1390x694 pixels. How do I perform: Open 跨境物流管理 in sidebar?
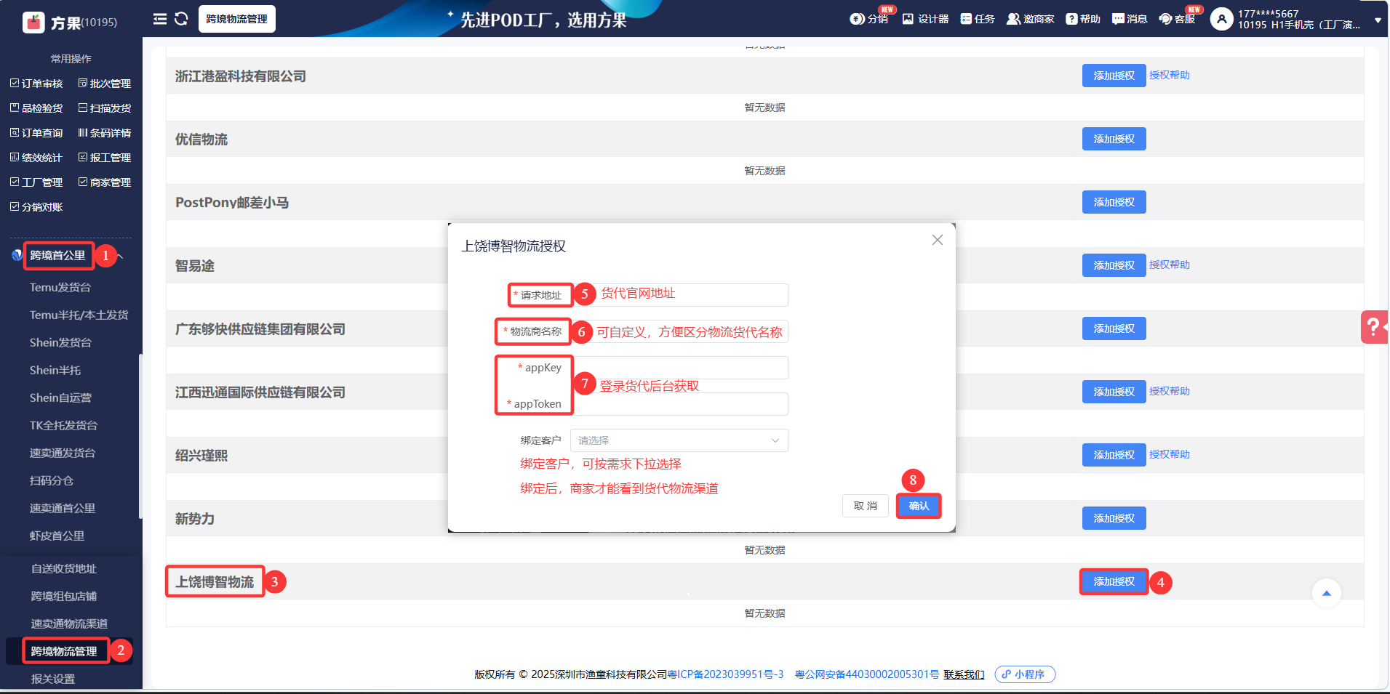[64, 652]
